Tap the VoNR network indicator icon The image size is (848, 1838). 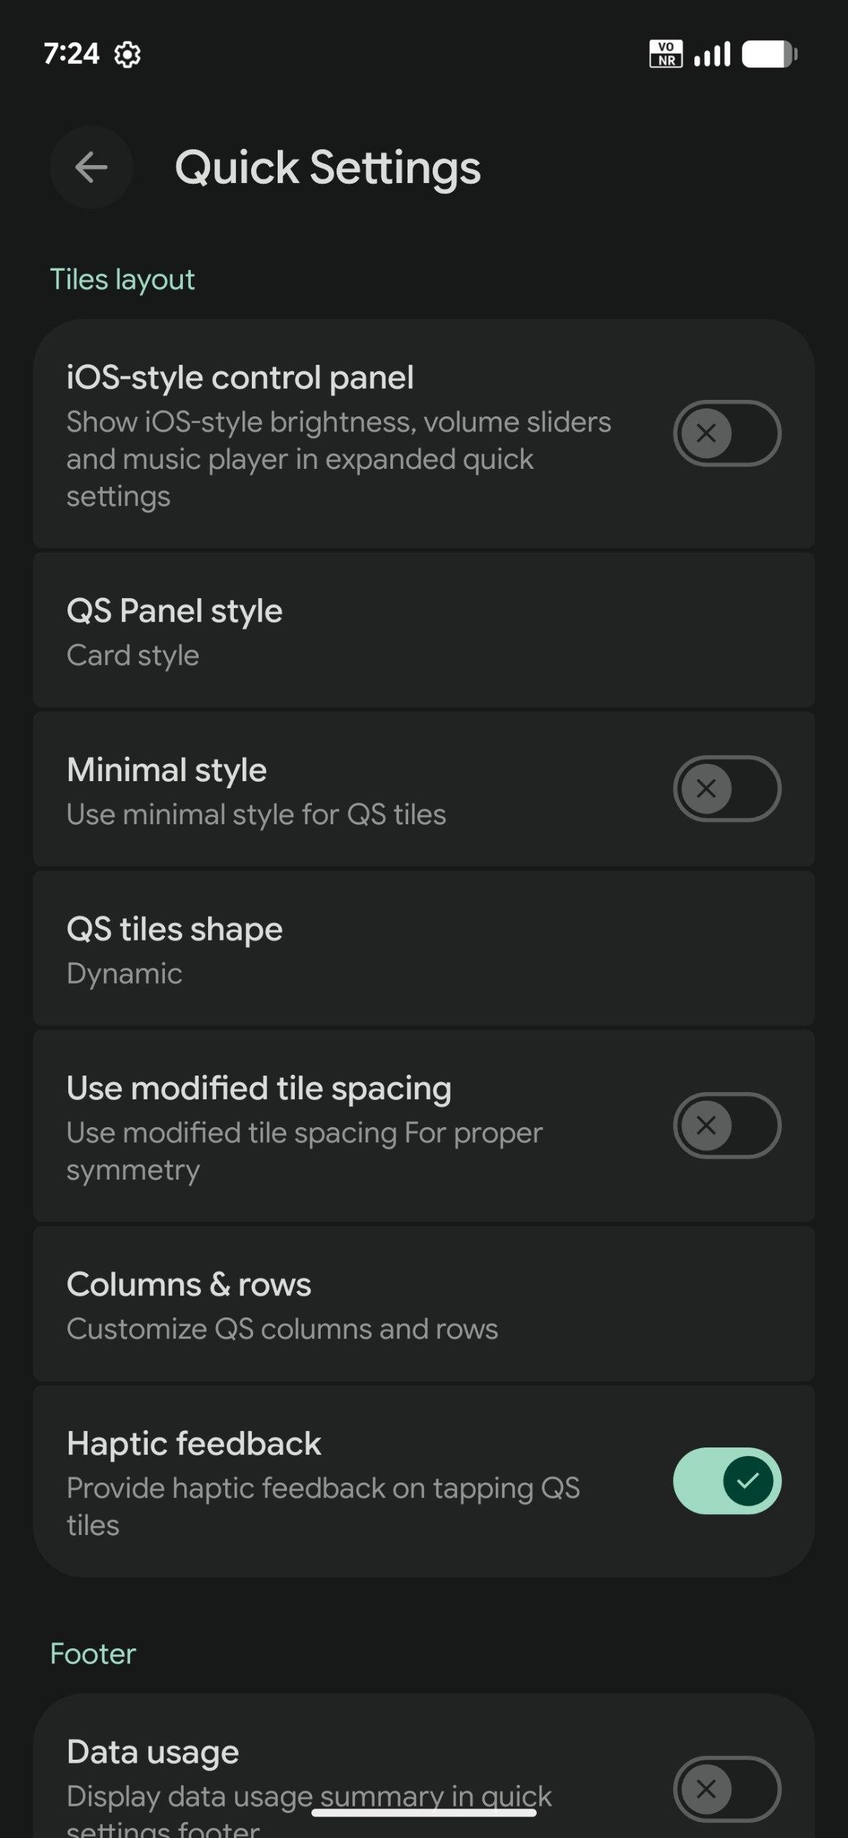(666, 54)
